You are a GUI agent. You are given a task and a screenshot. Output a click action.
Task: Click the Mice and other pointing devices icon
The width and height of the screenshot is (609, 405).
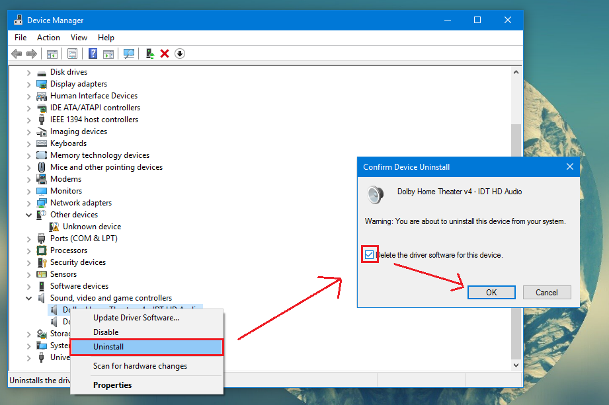pos(42,167)
